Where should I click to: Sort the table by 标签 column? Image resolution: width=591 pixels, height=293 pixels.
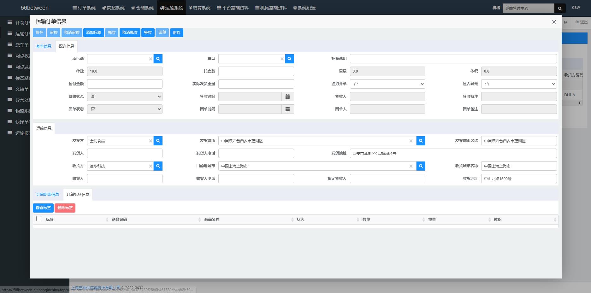(x=107, y=220)
